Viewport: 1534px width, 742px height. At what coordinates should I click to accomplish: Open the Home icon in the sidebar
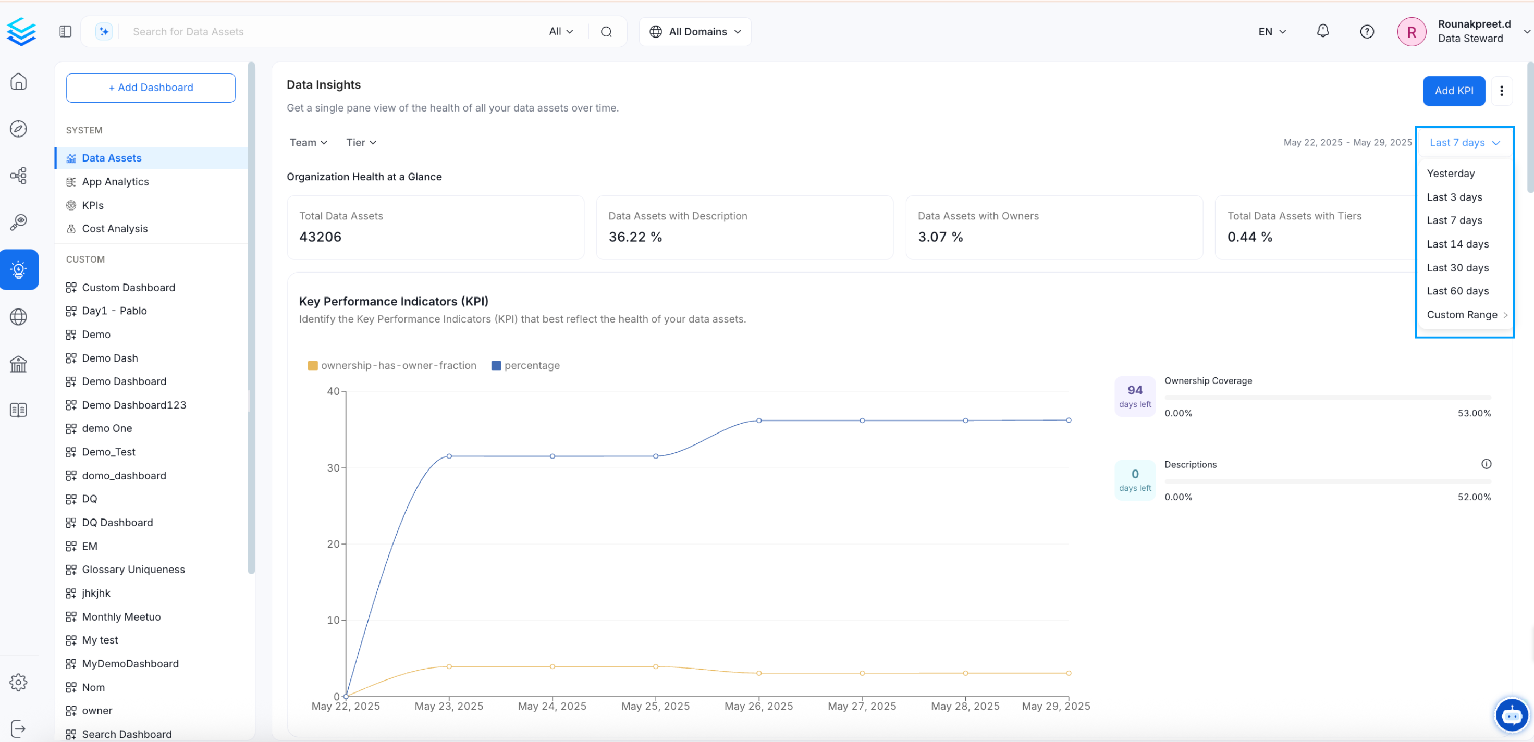tap(18, 82)
